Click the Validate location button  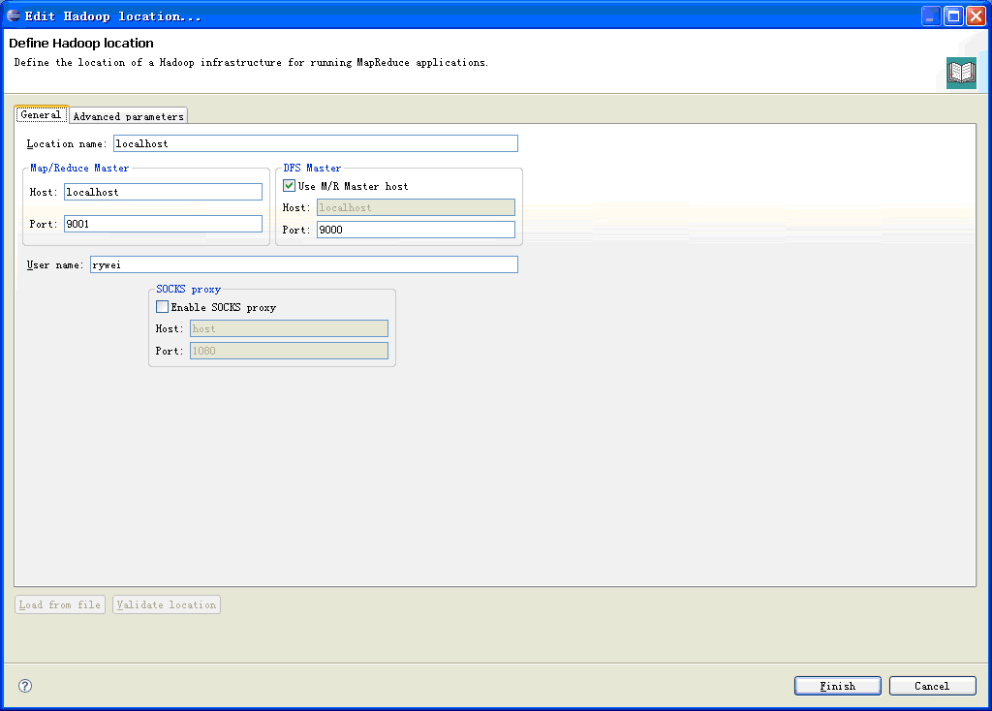coord(166,604)
